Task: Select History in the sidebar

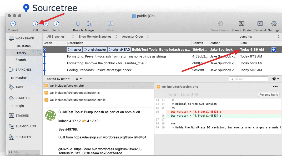Action: (x=21, y=53)
